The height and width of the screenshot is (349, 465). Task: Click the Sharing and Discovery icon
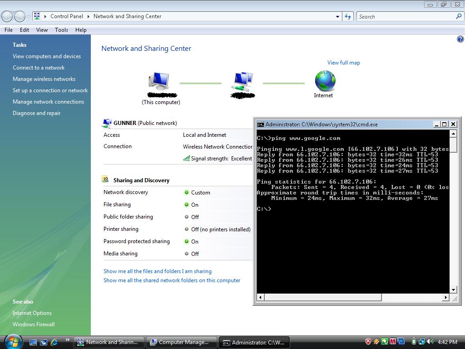click(105, 179)
